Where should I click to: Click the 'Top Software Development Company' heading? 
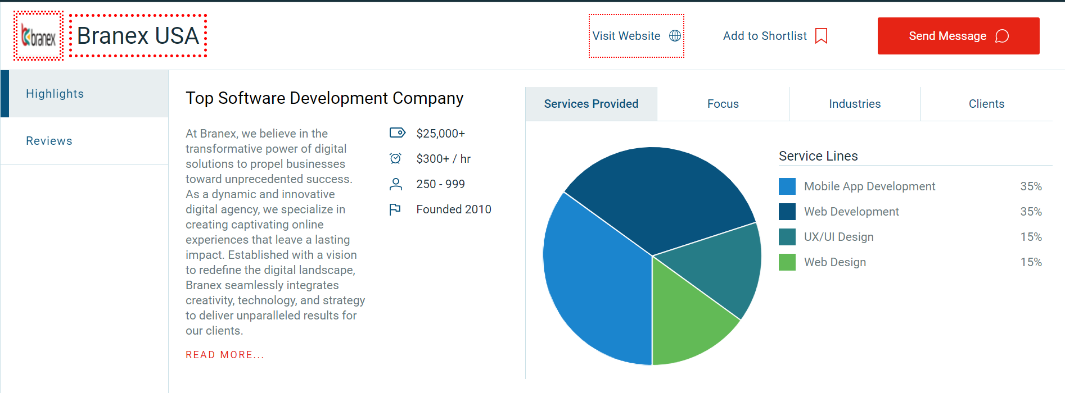click(324, 98)
